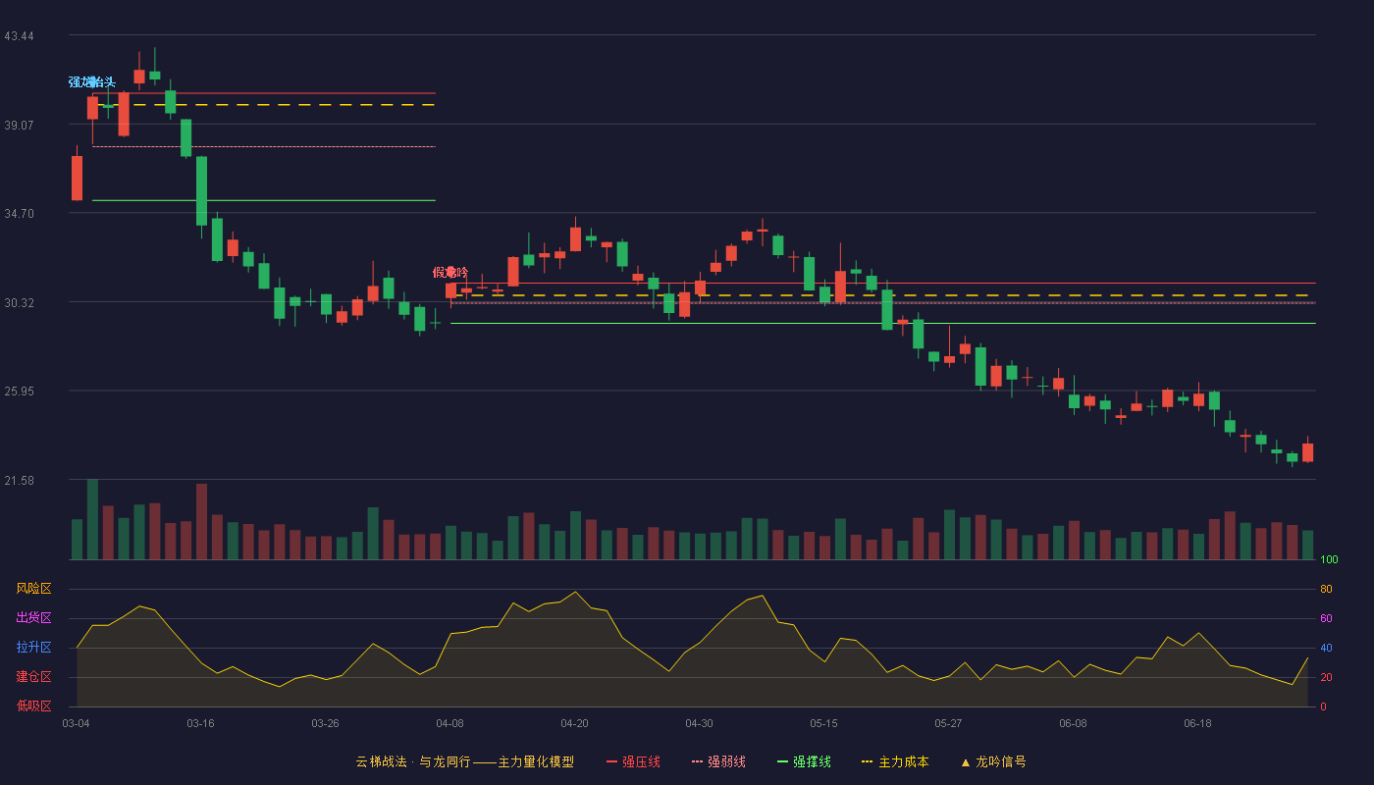Click the blue 40 indicator scale value
The image size is (1374, 785).
click(1326, 648)
